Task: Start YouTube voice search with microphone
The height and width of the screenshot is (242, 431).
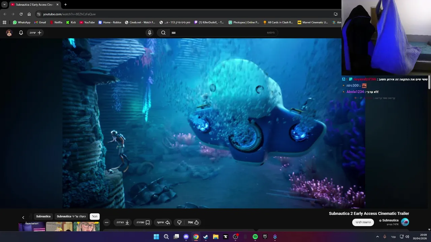Action: (150, 33)
